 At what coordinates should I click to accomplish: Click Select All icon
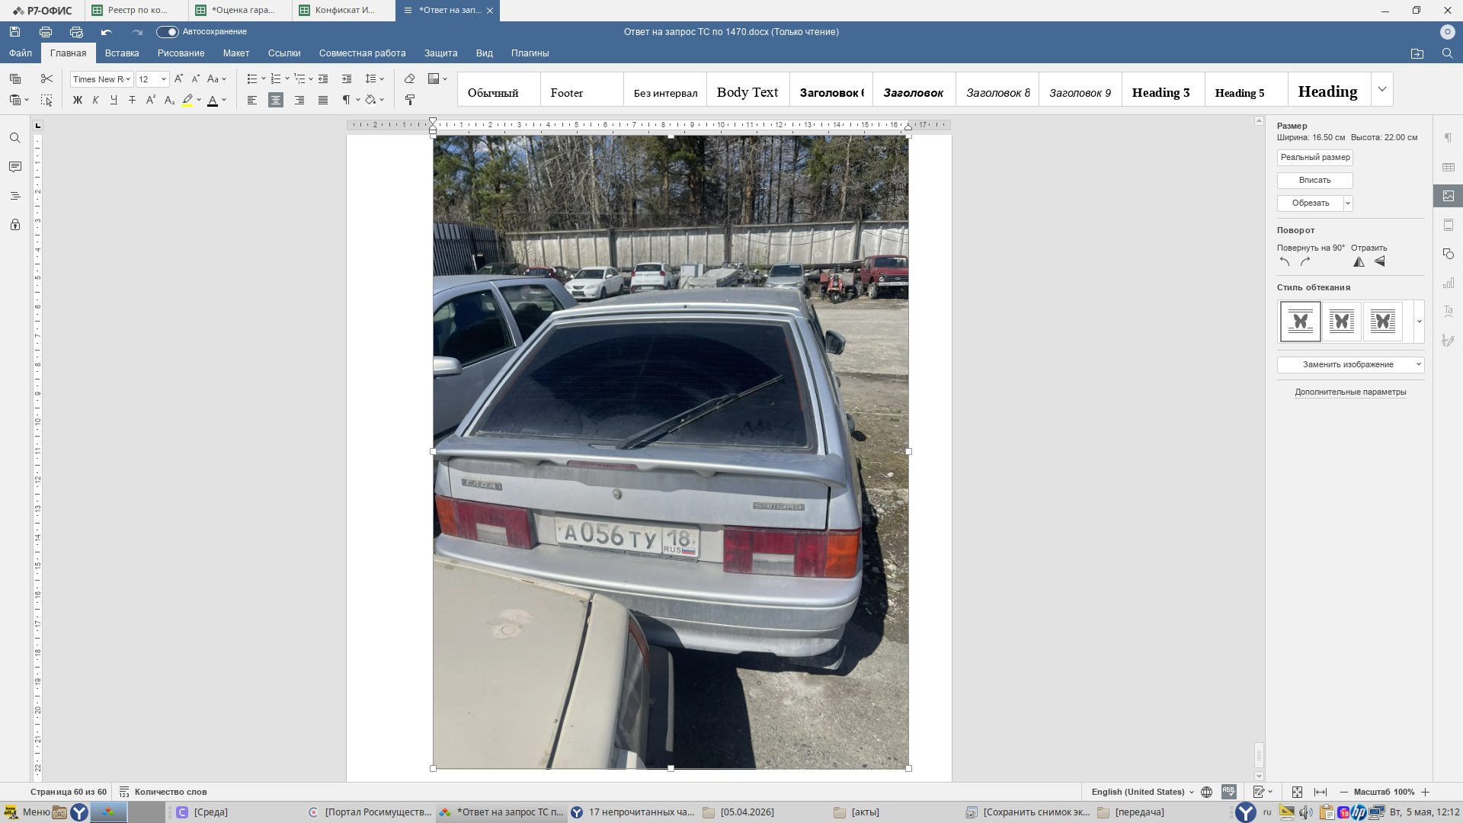[x=46, y=100]
